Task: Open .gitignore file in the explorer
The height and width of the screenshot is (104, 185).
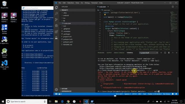Action: point(77,29)
